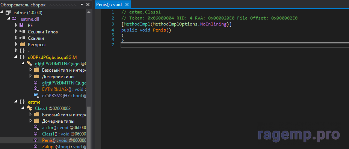Close the Обозреватель сборок panel
This screenshot has height=149, width=349.
[x=88, y=5]
